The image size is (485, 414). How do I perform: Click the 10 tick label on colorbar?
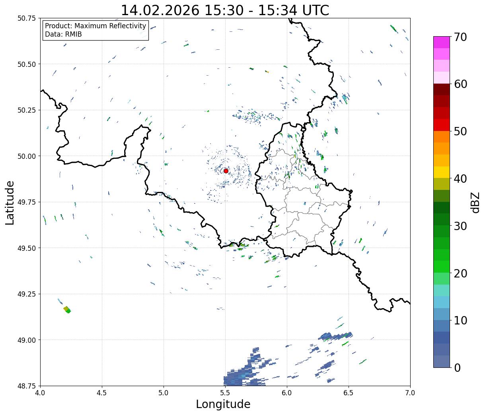pyautogui.click(x=460, y=320)
